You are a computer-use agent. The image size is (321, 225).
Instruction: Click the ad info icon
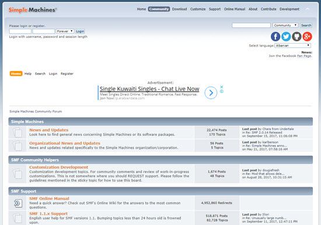[x=222, y=91]
